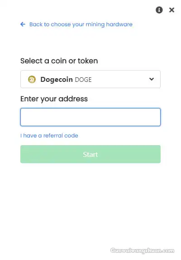The height and width of the screenshot is (260, 181).
Task: Expand the coin selector chevron
Action: [151, 79]
